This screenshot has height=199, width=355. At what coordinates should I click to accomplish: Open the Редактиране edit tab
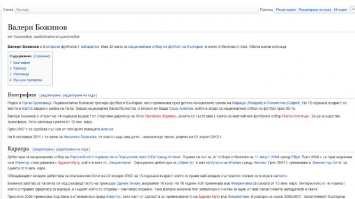point(286,10)
